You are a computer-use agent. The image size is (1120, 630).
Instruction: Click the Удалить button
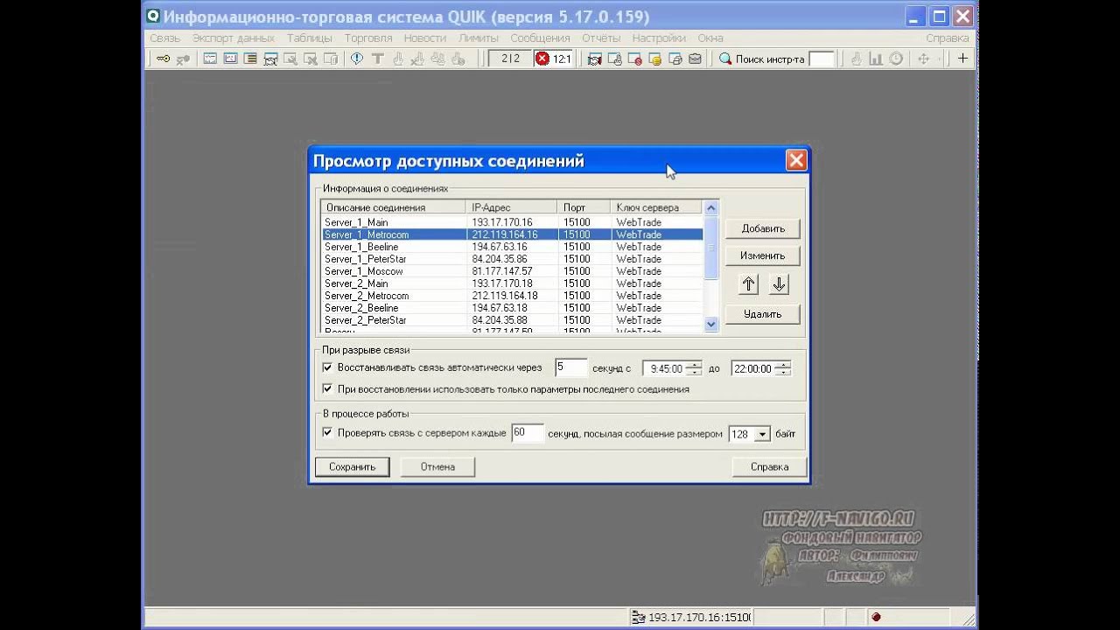pos(763,314)
